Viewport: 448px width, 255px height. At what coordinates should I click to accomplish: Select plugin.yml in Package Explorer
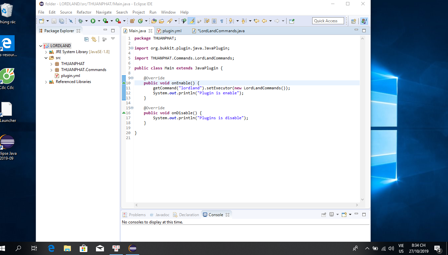(x=70, y=76)
